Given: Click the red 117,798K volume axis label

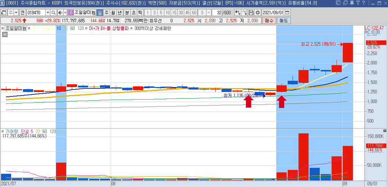Looking at the screenshot, I should pyautogui.click(x=375, y=146).
